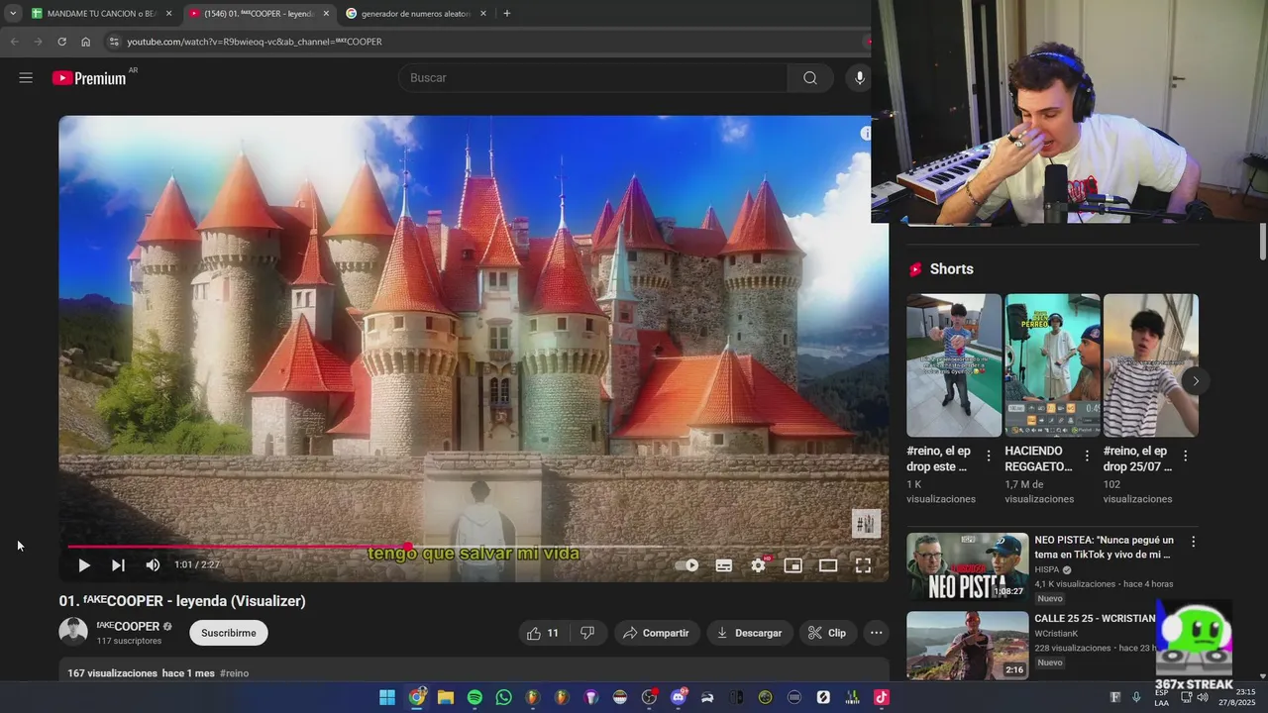Viewport: 1268px width, 713px height.
Task: Open options for '#reino, el ep drop este' Short
Action: [x=988, y=456]
